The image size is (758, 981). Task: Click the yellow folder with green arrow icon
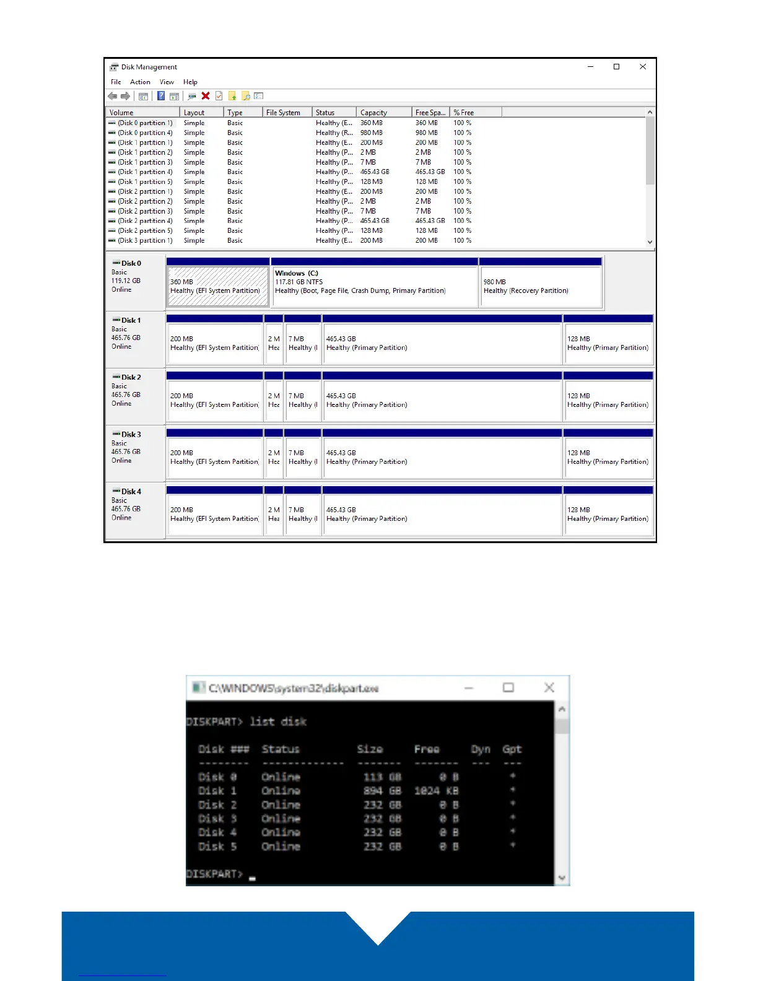233,96
